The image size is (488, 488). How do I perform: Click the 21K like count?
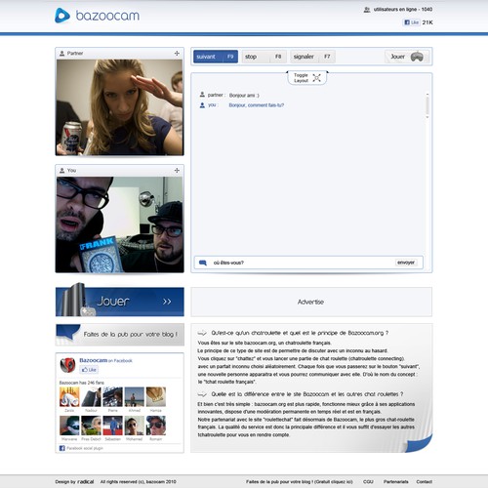tap(427, 22)
